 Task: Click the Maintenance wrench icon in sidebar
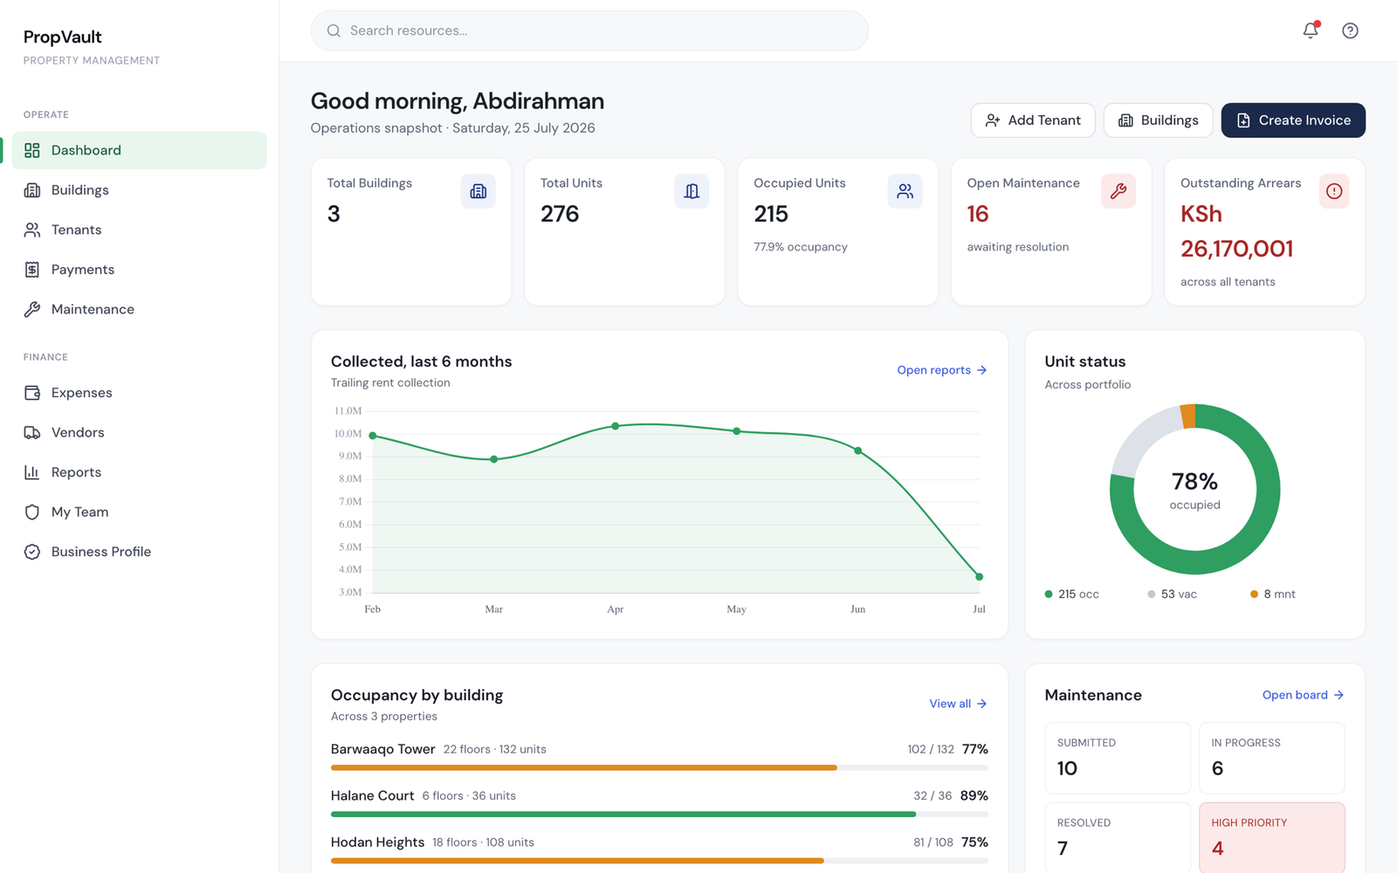point(32,309)
